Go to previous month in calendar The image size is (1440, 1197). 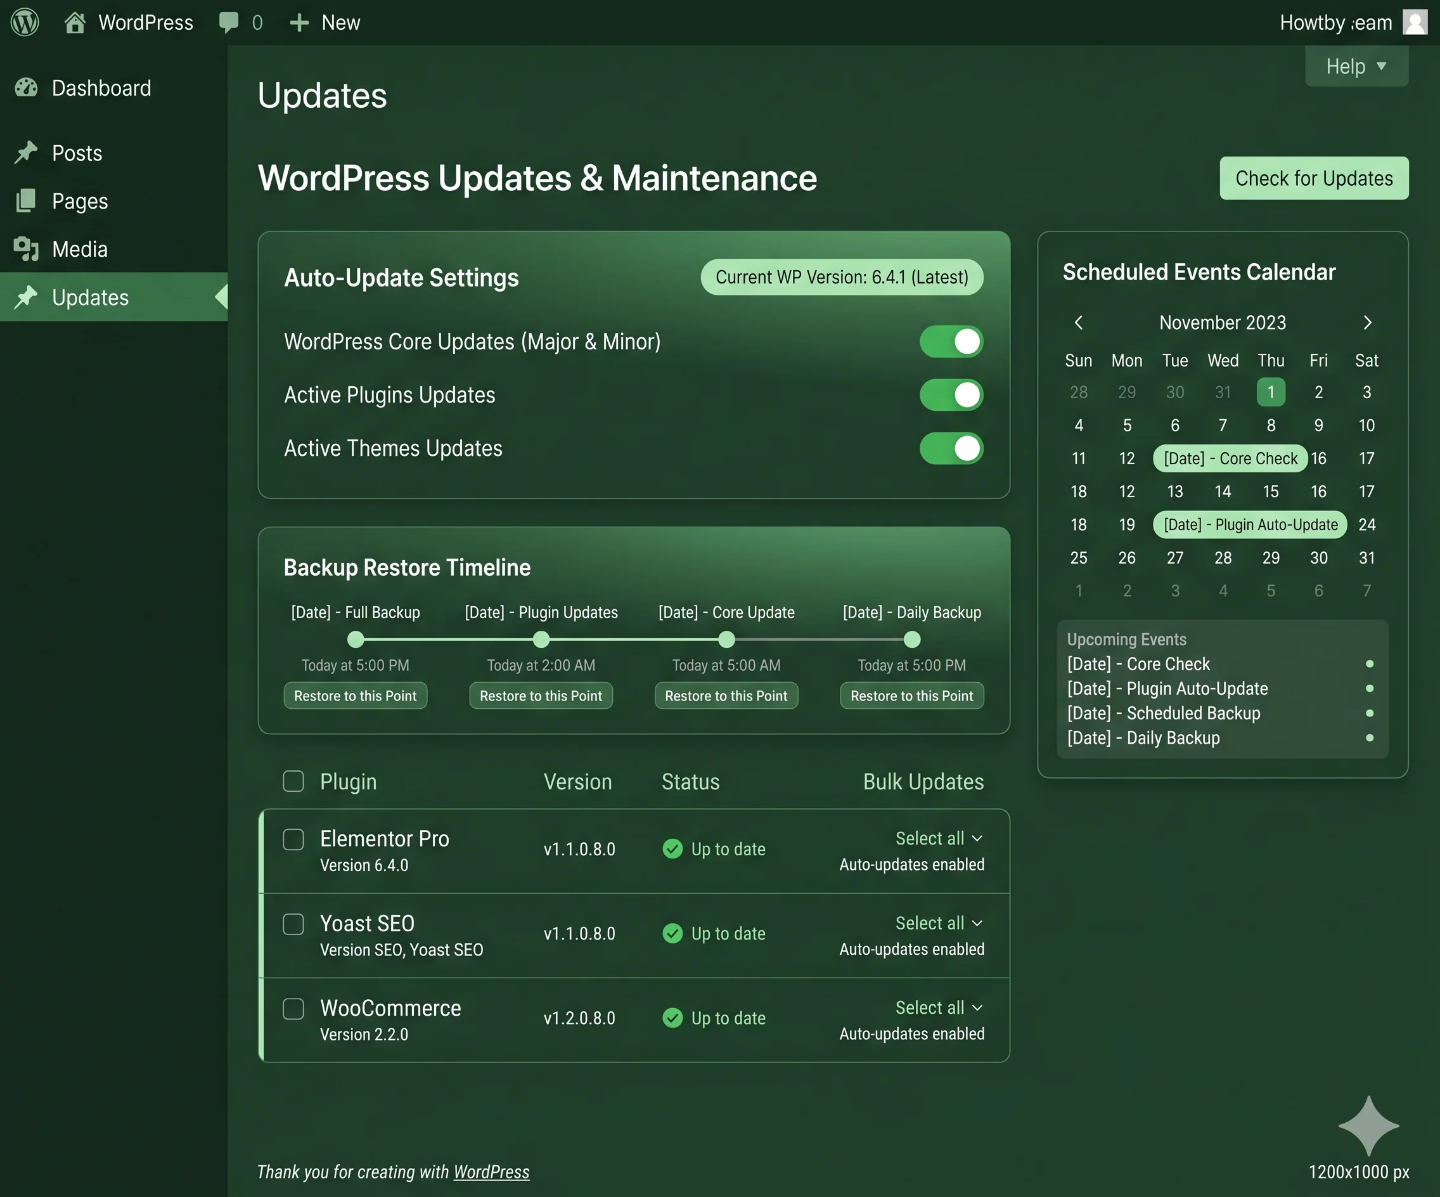coord(1079,323)
